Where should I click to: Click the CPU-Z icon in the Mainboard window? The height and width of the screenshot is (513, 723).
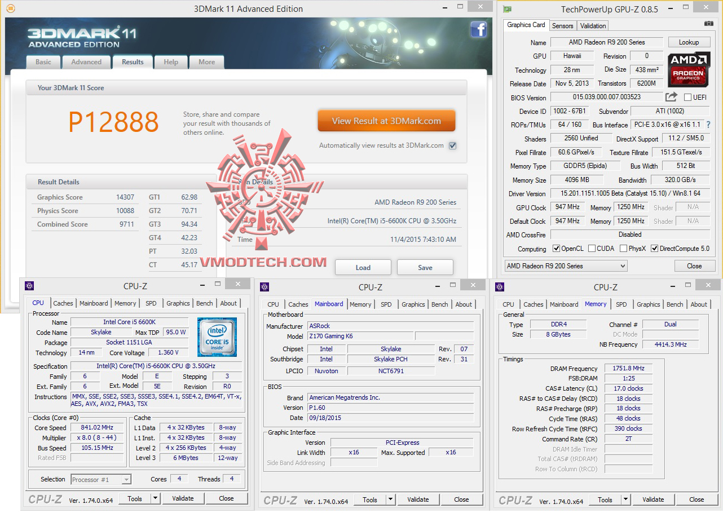click(264, 287)
